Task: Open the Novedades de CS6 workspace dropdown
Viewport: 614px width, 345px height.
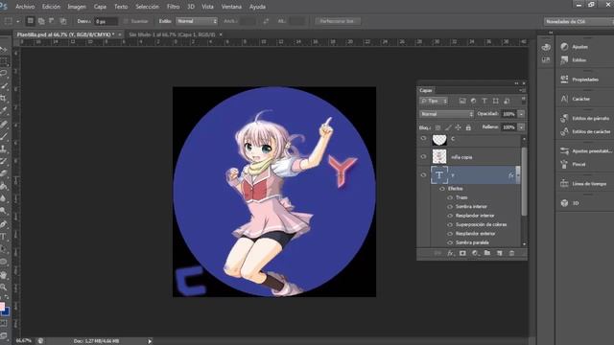Action: [x=579, y=21]
